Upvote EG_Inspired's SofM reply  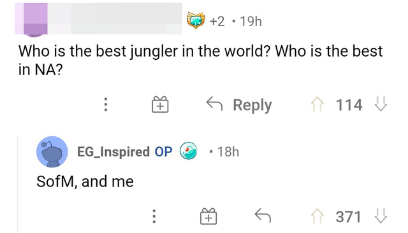(x=317, y=216)
